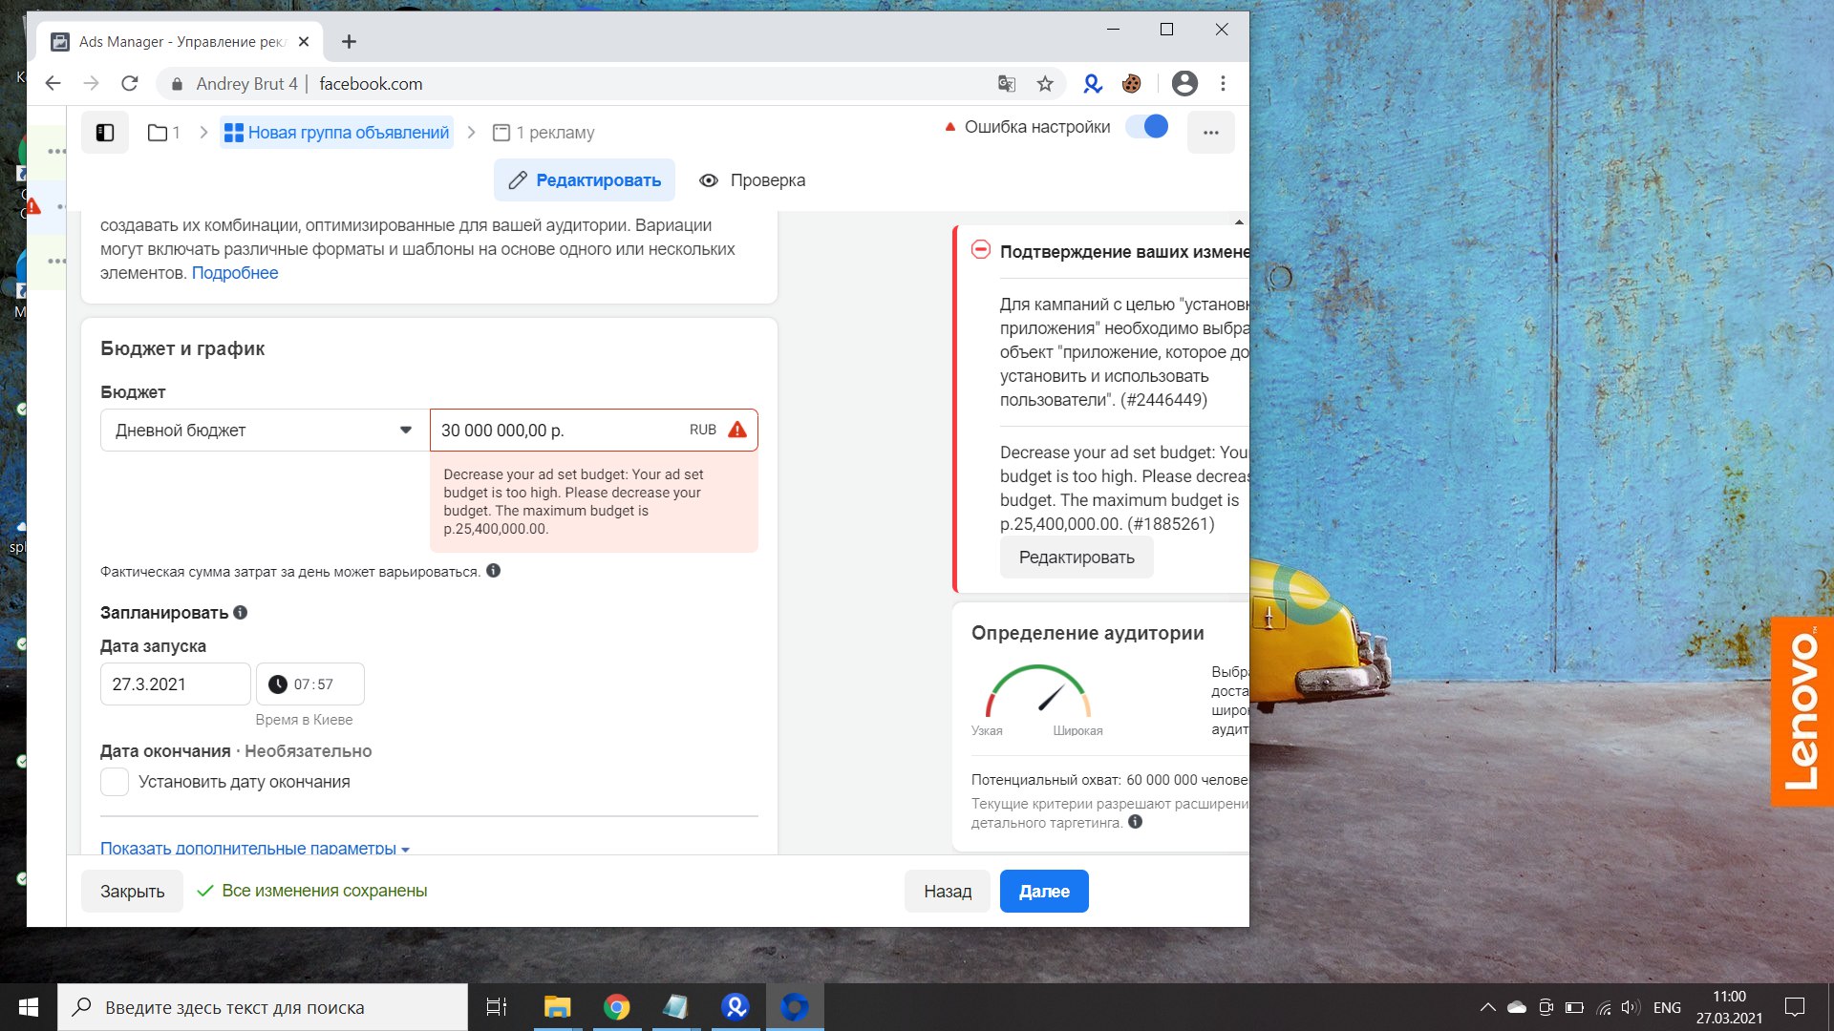The width and height of the screenshot is (1834, 1031).
Task: Reload the page
Action: [x=130, y=84]
